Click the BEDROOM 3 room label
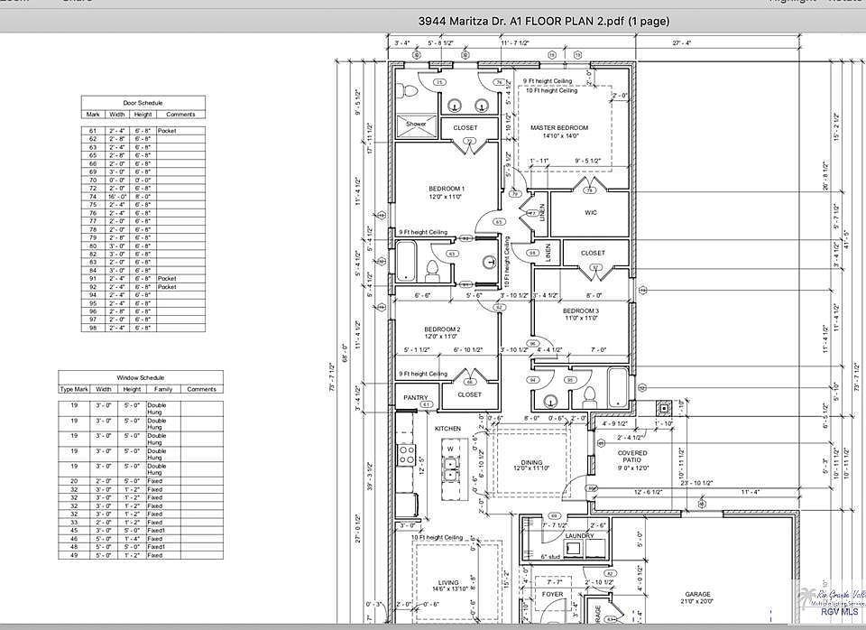The height and width of the screenshot is (630, 866). 581,310
